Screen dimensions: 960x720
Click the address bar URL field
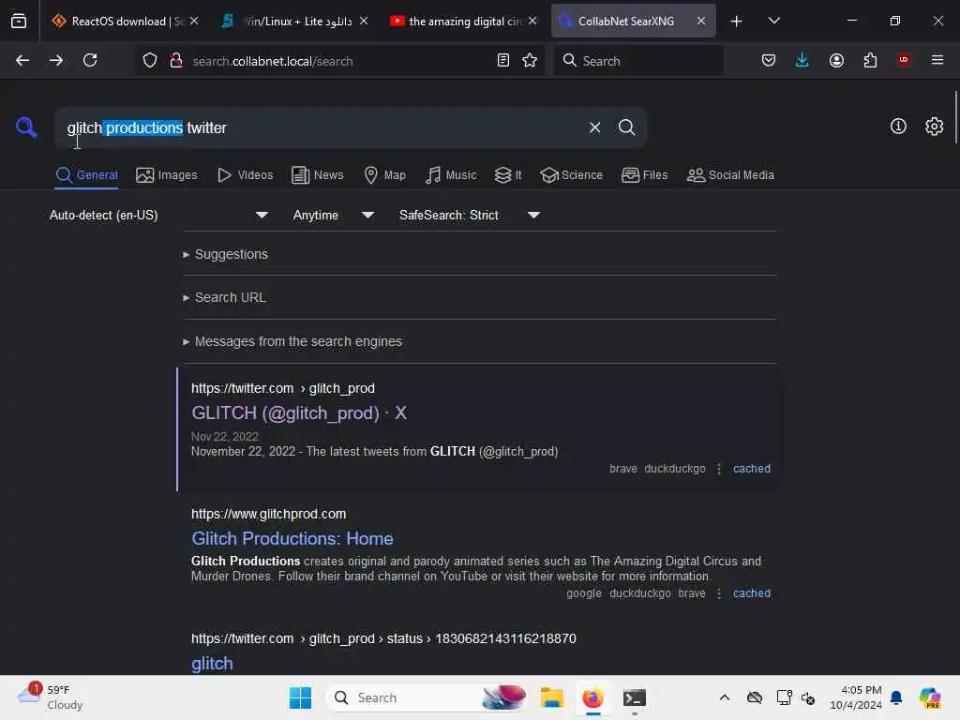tap(339, 61)
